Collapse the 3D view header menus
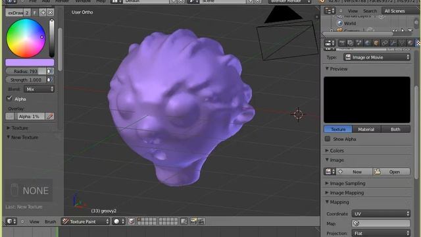The height and width of the screenshot is (237, 421). click(x=22, y=222)
